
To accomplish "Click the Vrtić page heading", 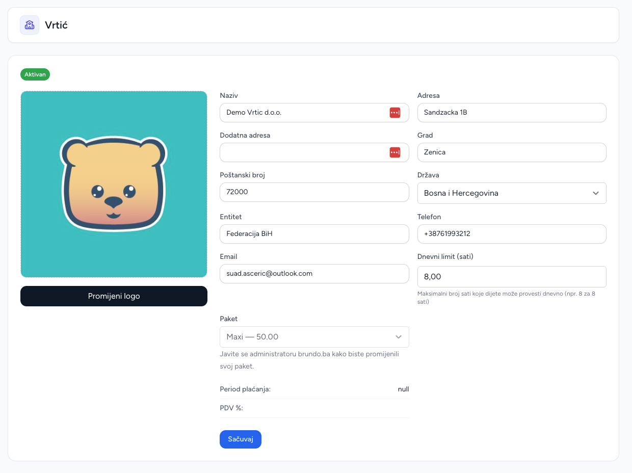I will coord(56,25).
